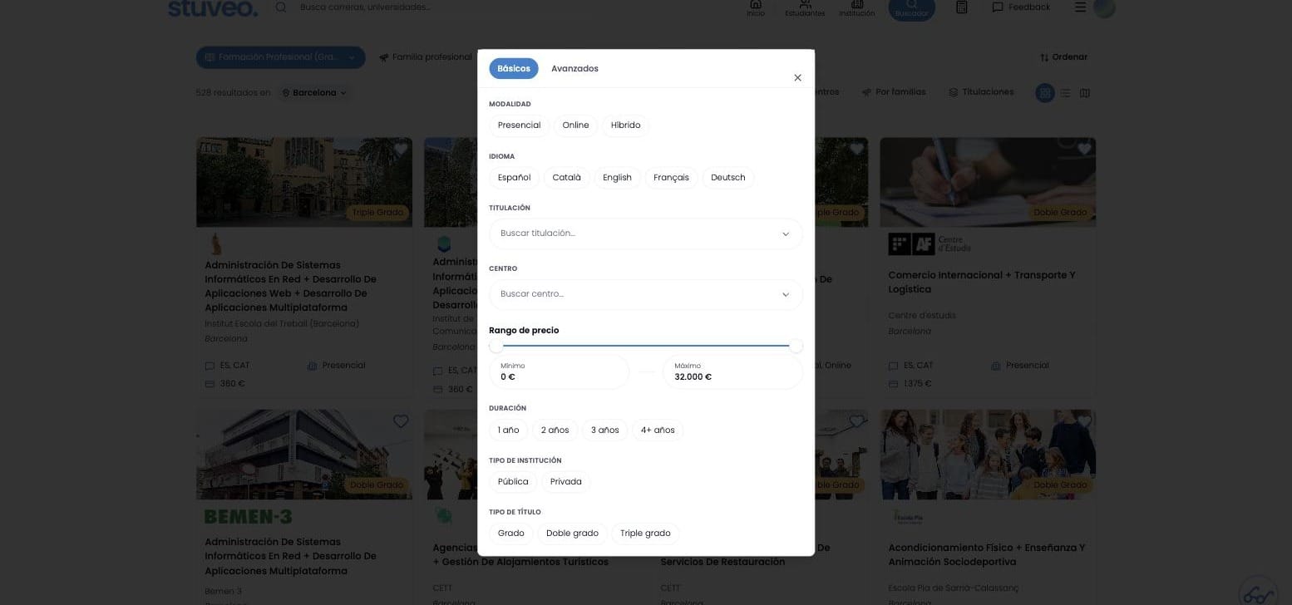This screenshot has height=605, width=1292.
Task: Open the Barcelona location dropdown
Action: click(314, 93)
